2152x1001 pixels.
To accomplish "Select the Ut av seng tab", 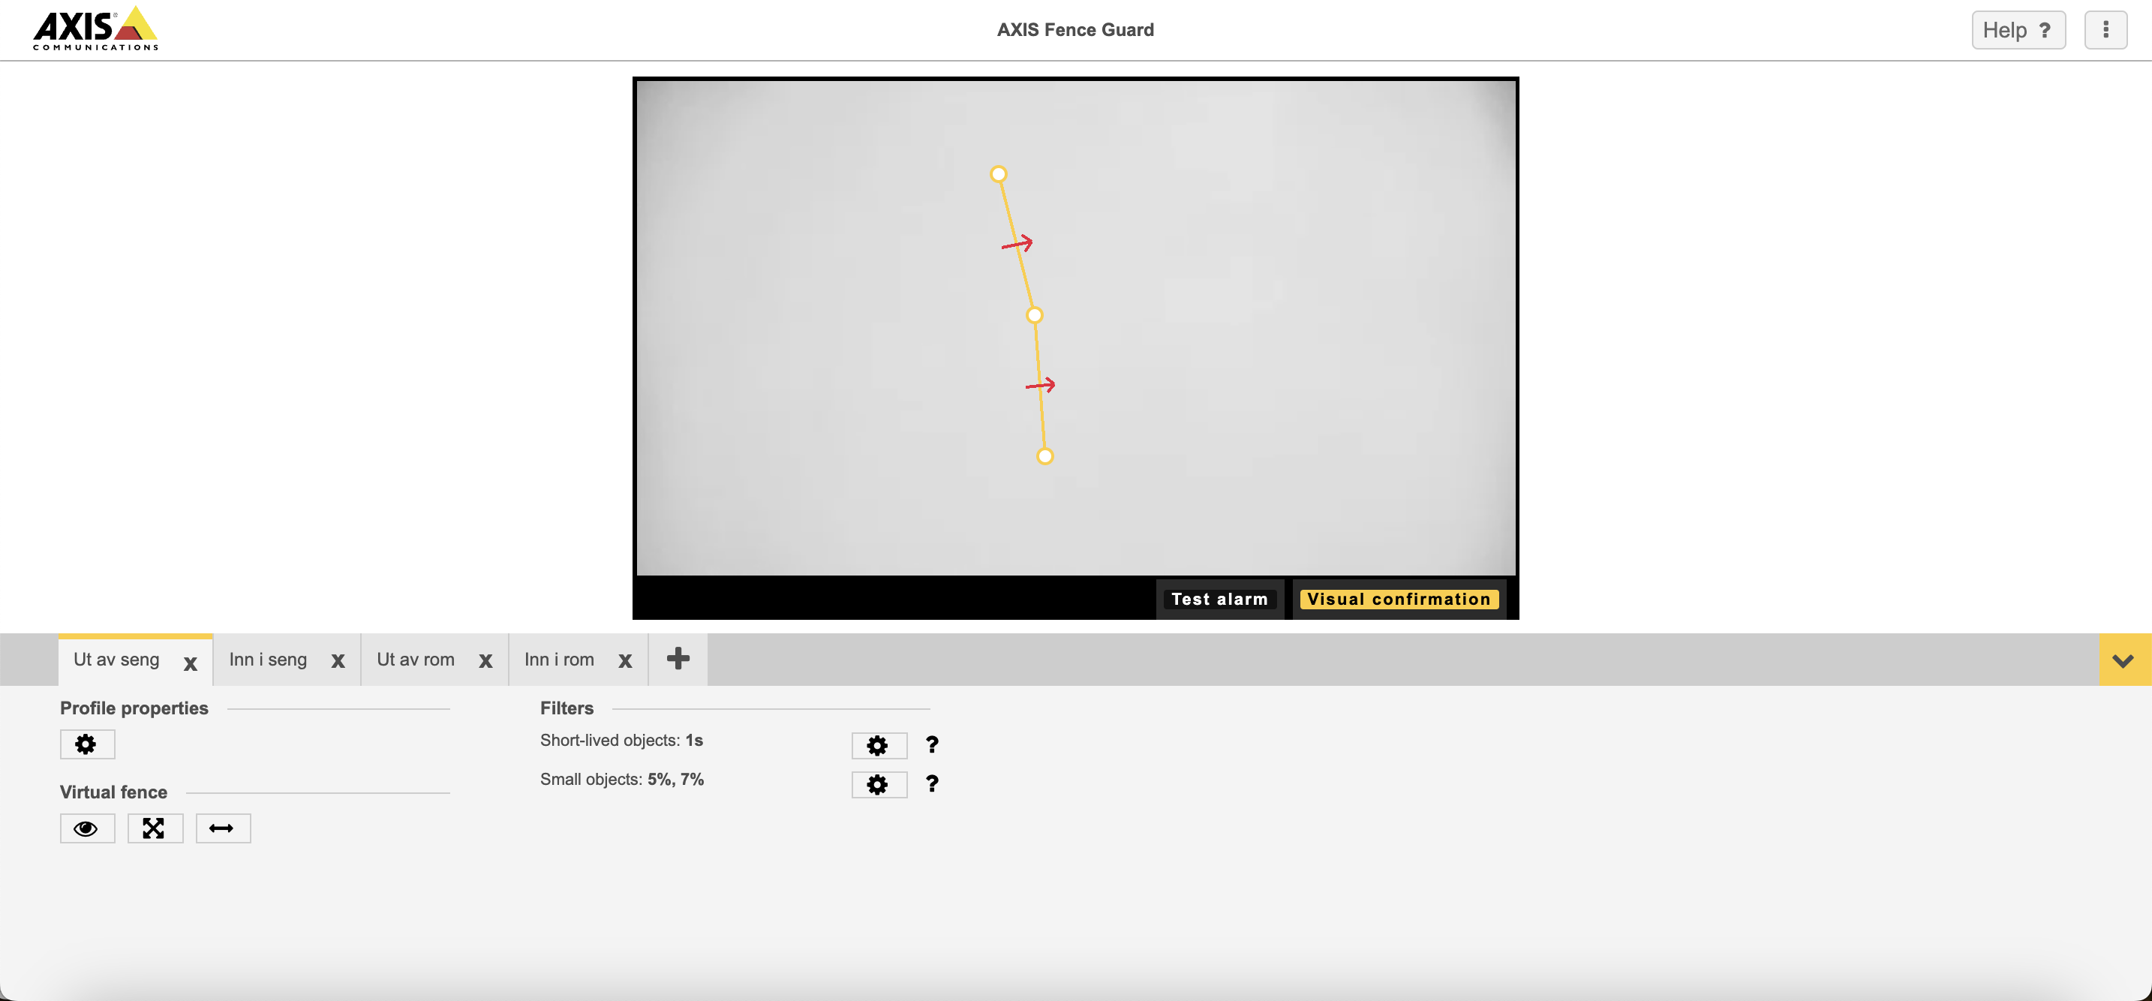I will 116,659.
